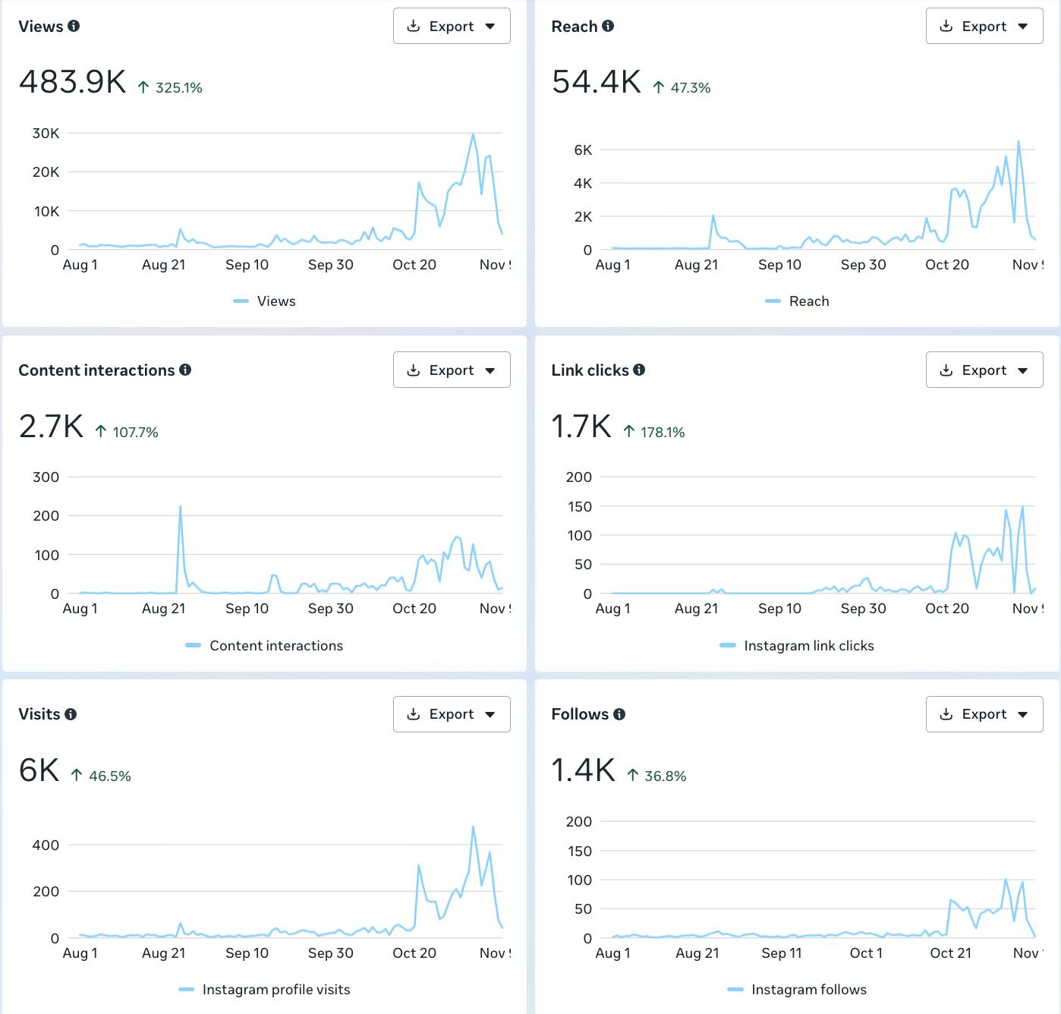Screen dimensions: 1061x1014
Task: Click the info icon beside Reach
Action: pyautogui.click(x=608, y=26)
